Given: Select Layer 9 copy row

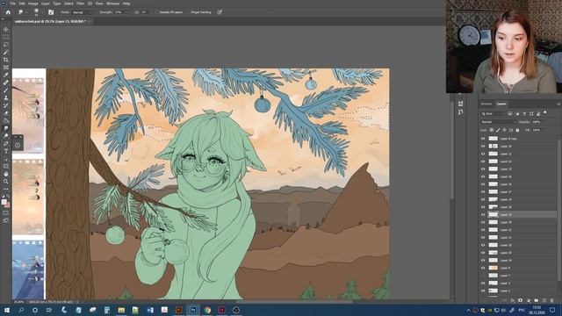Looking at the screenshot, I should pyautogui.click(x=519, y=139).
